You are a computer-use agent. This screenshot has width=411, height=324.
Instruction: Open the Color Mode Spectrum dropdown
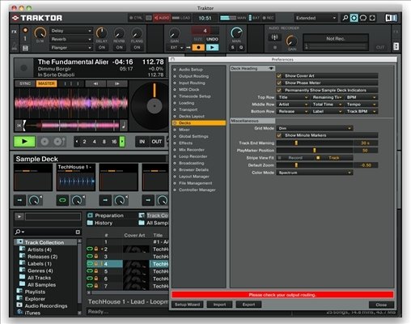point(315,173)
